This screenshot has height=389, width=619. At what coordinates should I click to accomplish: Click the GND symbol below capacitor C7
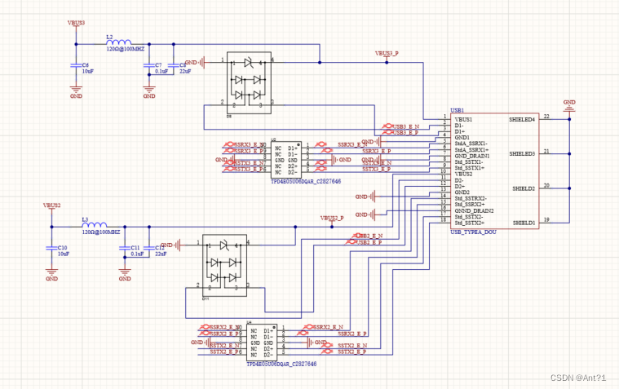click(x=148, y=92)
